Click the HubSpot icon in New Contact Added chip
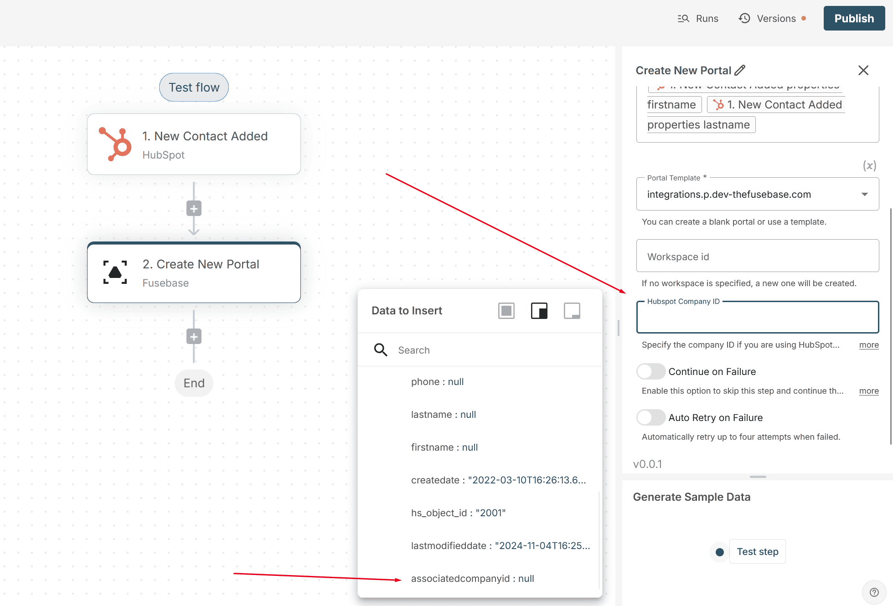The image size is (893, 606). (718, 105)
